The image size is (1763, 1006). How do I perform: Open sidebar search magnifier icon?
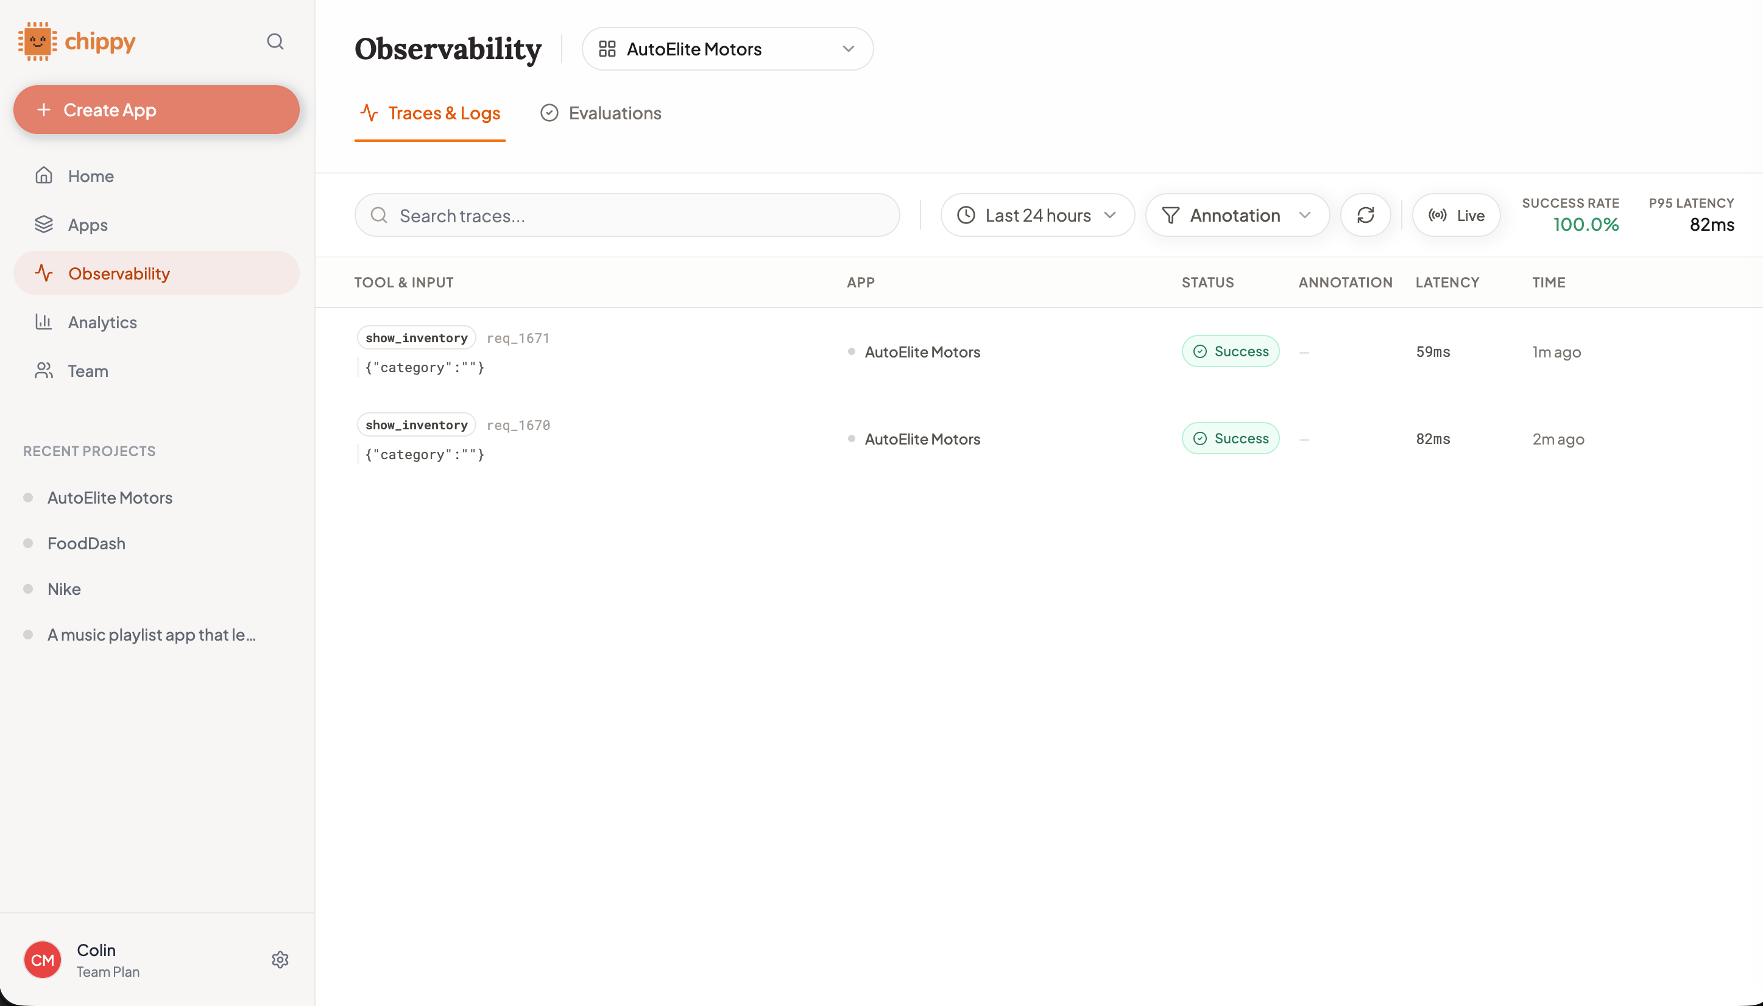coord(275,41)
